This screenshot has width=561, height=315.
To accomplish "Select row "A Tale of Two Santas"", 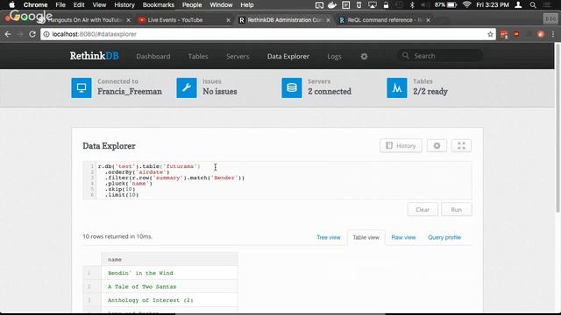I will pyautogui.click(x=160, y=286).
